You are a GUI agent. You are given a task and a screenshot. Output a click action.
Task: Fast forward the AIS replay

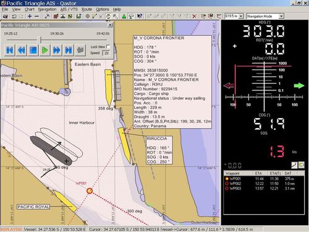pos(57,50)
